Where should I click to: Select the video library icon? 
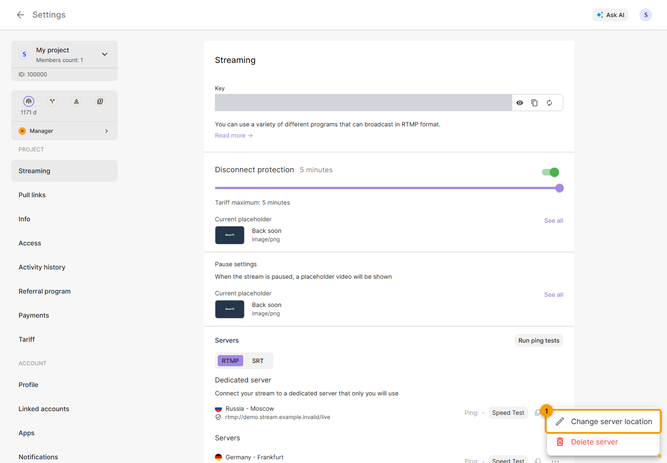click(x=100, y=101)
